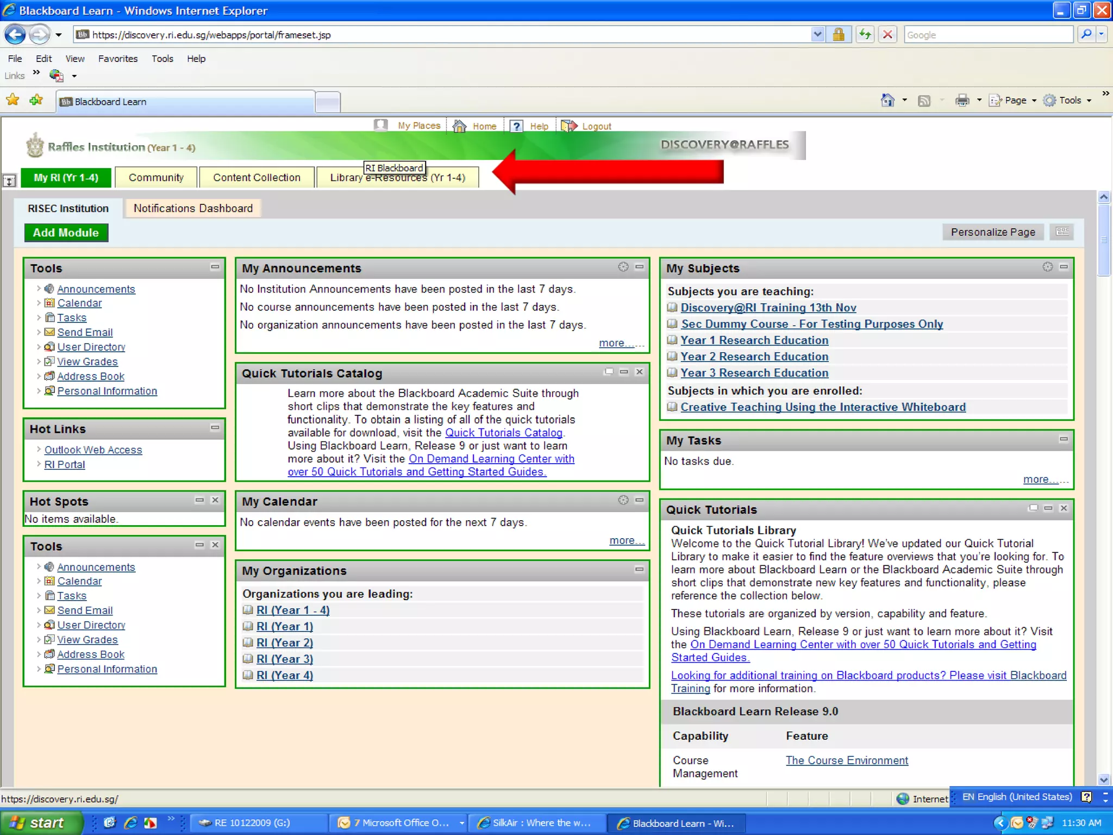Click Add to Favorites star icon
Viewport: 1113px width, 835px height.
[x=36, y=101]
